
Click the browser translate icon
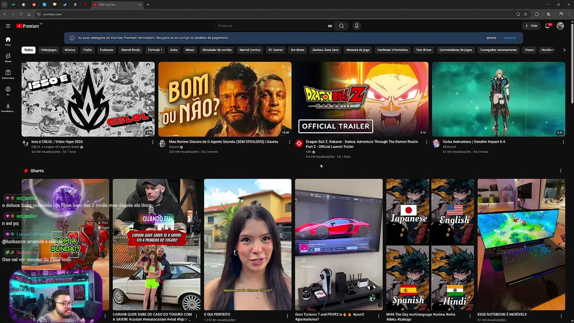coord(548,14)
